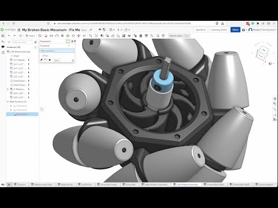The width and height of the screenshot is (278, 208).
Task: Redo the last action
Action: coord(14,36)
